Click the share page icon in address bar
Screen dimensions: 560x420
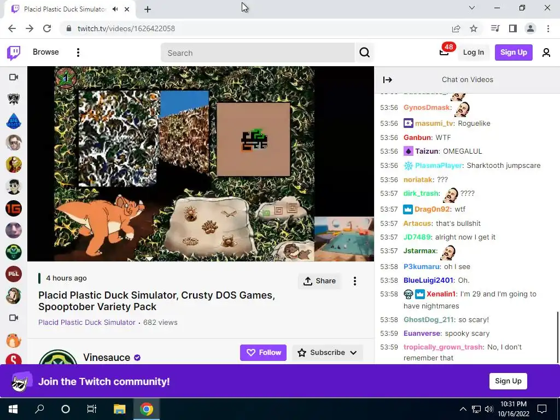pyautogui.click(x=456, y=28)
